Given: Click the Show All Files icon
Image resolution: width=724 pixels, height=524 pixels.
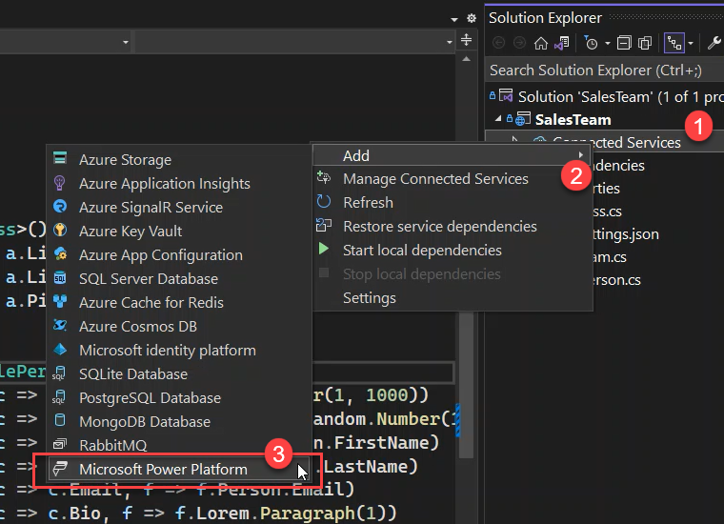Looking at the screenshot, I should [x=645, y=43].
